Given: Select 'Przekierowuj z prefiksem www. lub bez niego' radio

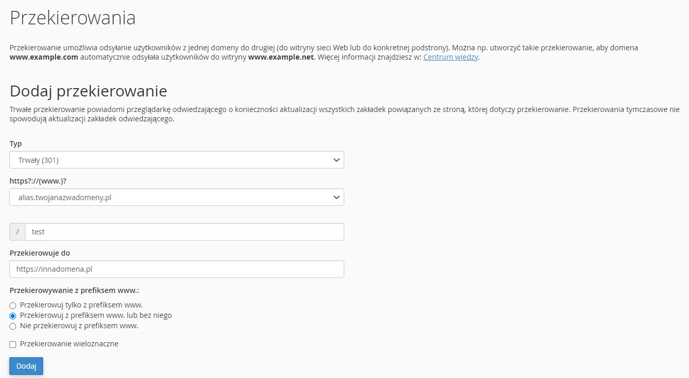Looking at the screenshot, I should pos(13,316).
